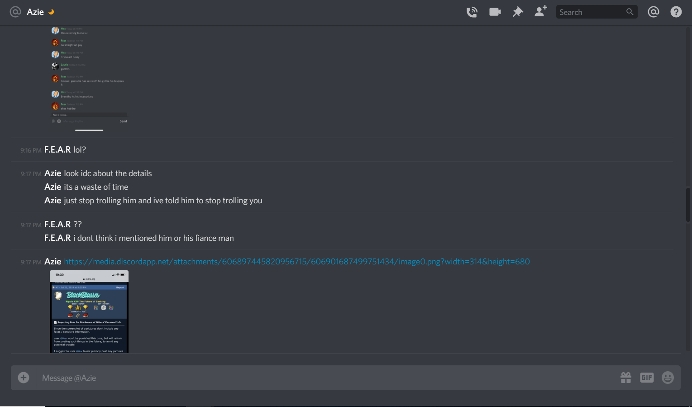This screenshot has height=407, width=692.
Task: Click the magnifier in search box
Action: [630, 12]
